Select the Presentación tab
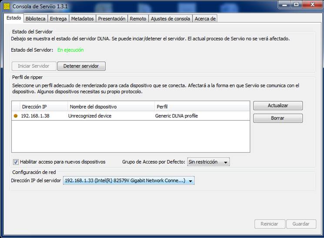 111,19
